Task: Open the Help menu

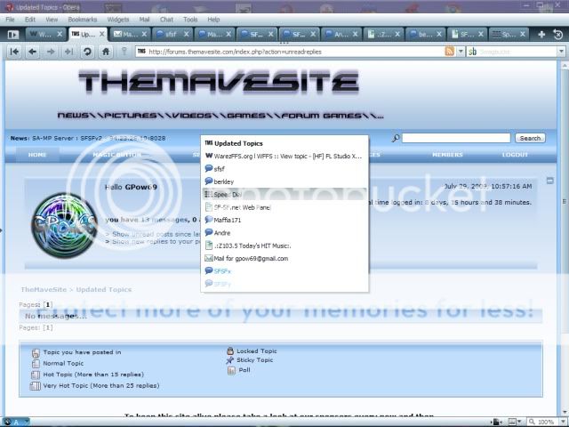Action: pyautogui.click(x=213, y=20)
